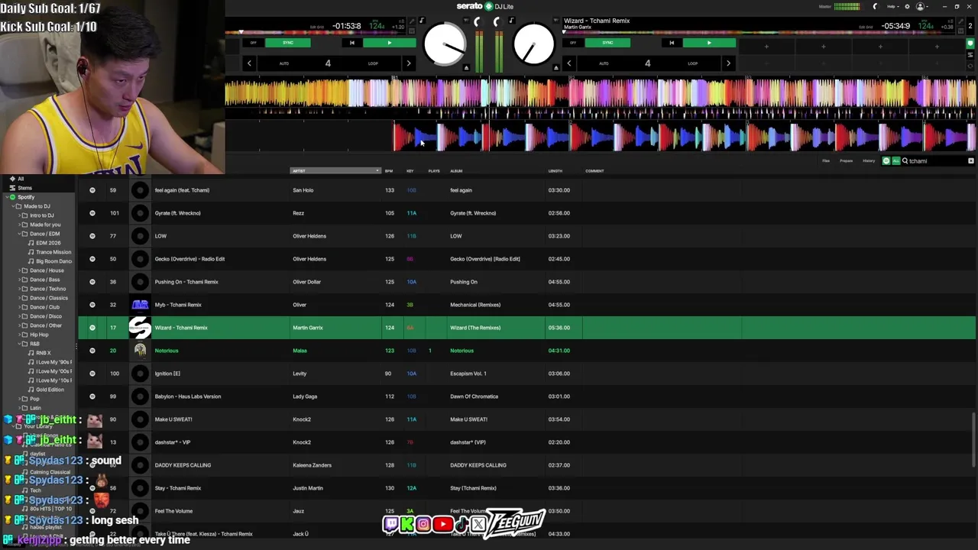Open Serato settings gear
Image resolution: width=978 pixels, height=550 pixels.
point(907,6)
